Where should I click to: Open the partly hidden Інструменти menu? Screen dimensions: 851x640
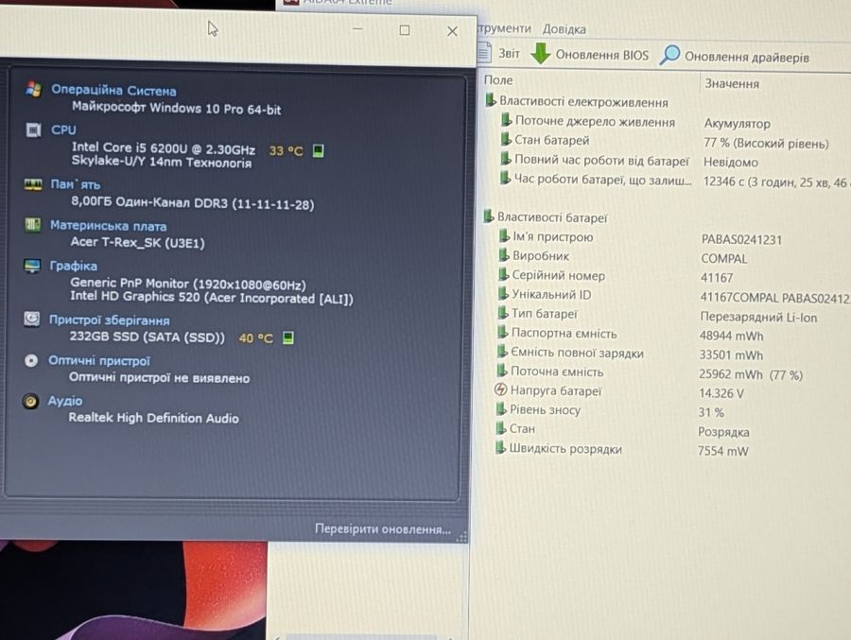pos(504,28)
